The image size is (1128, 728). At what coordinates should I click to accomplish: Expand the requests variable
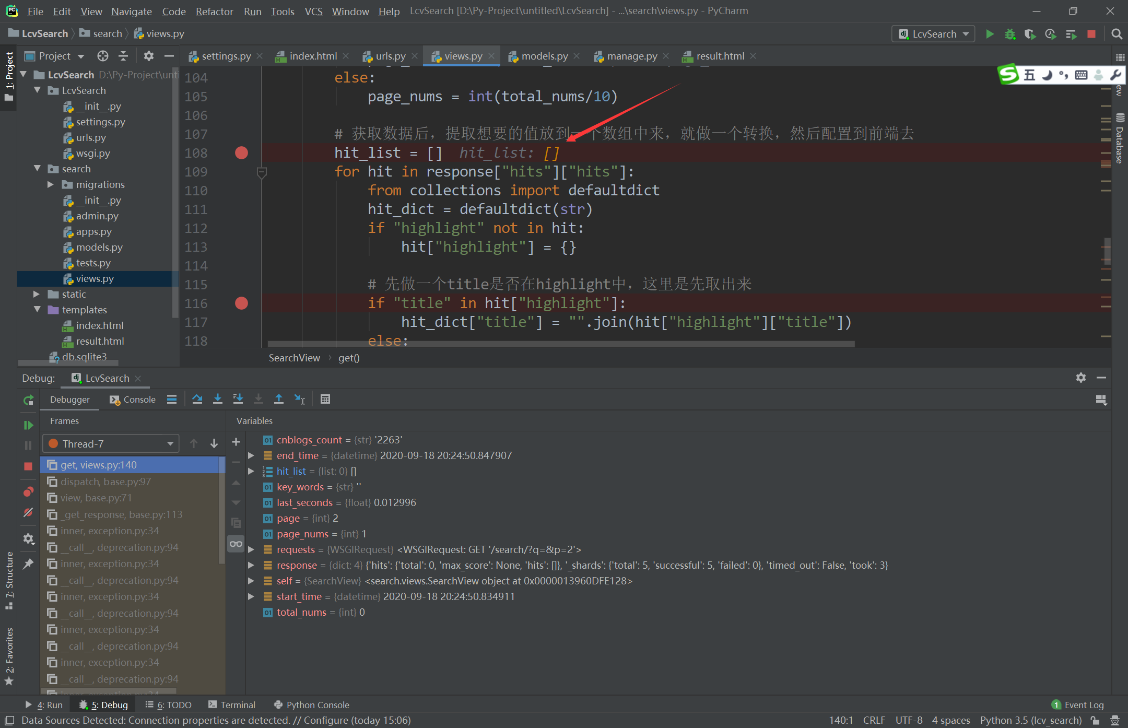click(x=251, y=549)
